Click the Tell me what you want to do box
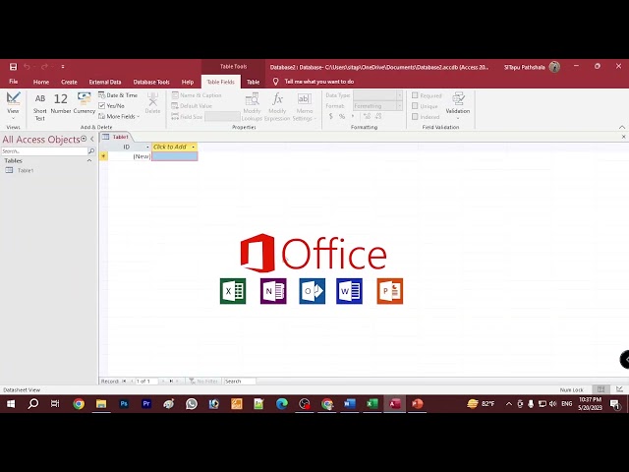 point(318,82)
